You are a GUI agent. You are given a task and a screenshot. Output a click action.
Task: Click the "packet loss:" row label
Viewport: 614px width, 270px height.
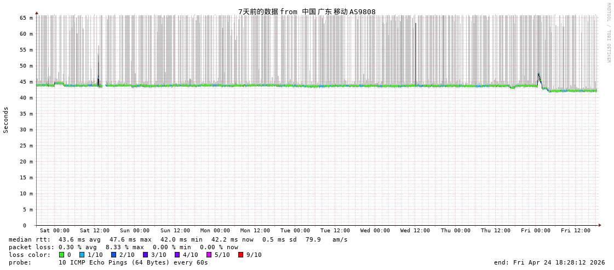(31, 248)
